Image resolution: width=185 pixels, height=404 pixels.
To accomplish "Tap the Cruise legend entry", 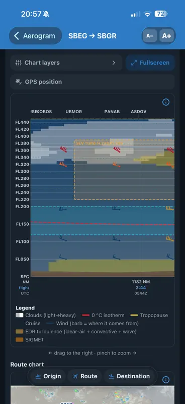I will (33, 323).
